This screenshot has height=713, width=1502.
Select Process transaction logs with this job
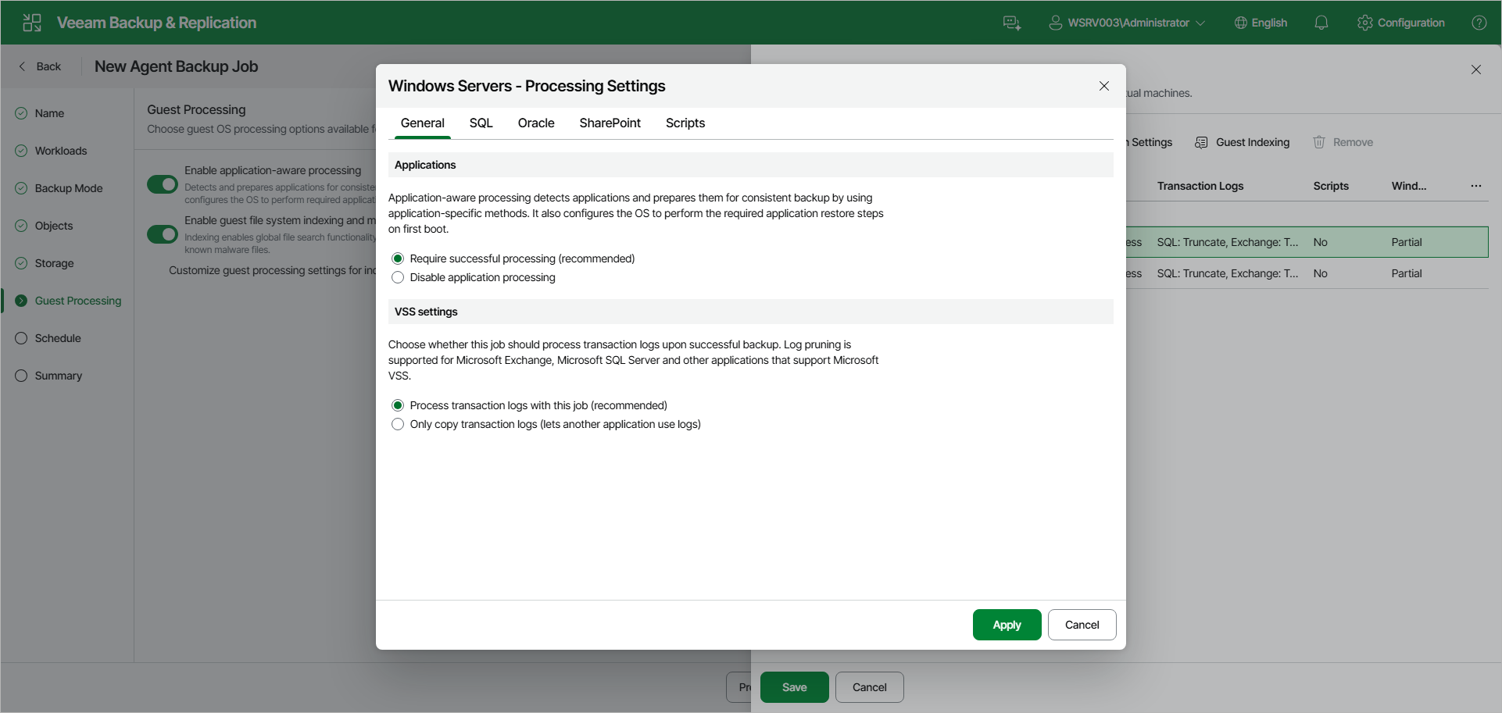click(398, 405)
